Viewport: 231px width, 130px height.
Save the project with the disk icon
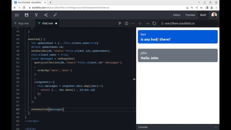click(26, 15)
